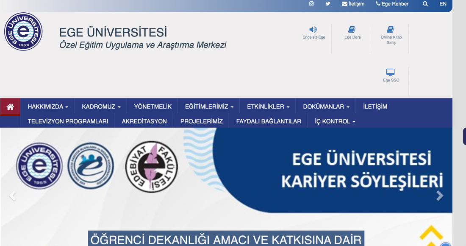Open the Instagram icon link
This screenshot has height=246, width=466.
(x=311, y=4)
